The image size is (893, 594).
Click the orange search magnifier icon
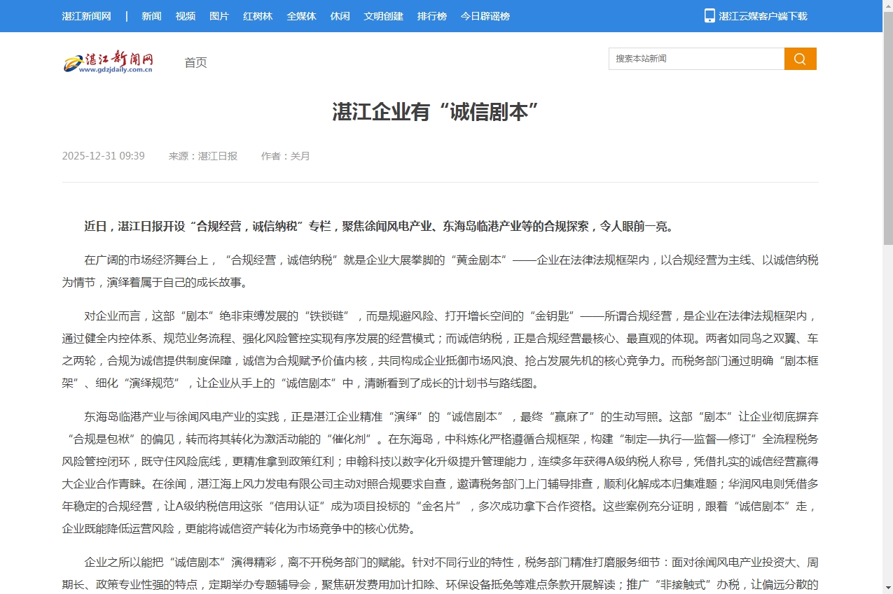800,59
